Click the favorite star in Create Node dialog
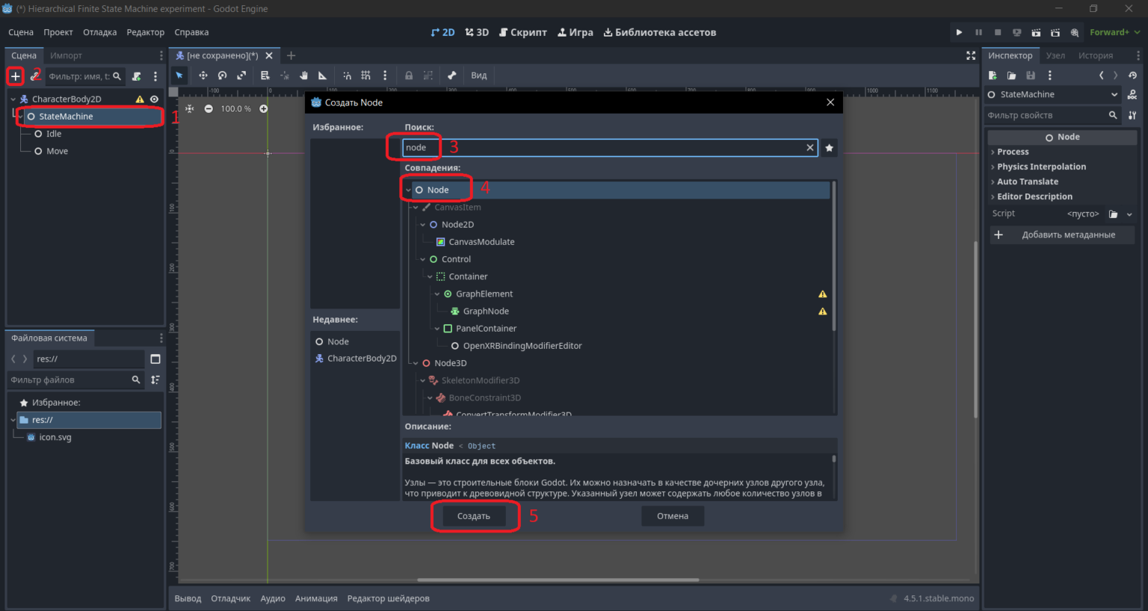 (829, 148)
